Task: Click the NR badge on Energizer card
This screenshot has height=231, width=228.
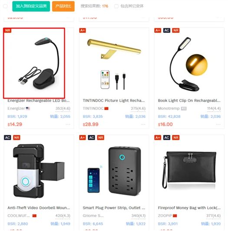Action: (8, 30)
